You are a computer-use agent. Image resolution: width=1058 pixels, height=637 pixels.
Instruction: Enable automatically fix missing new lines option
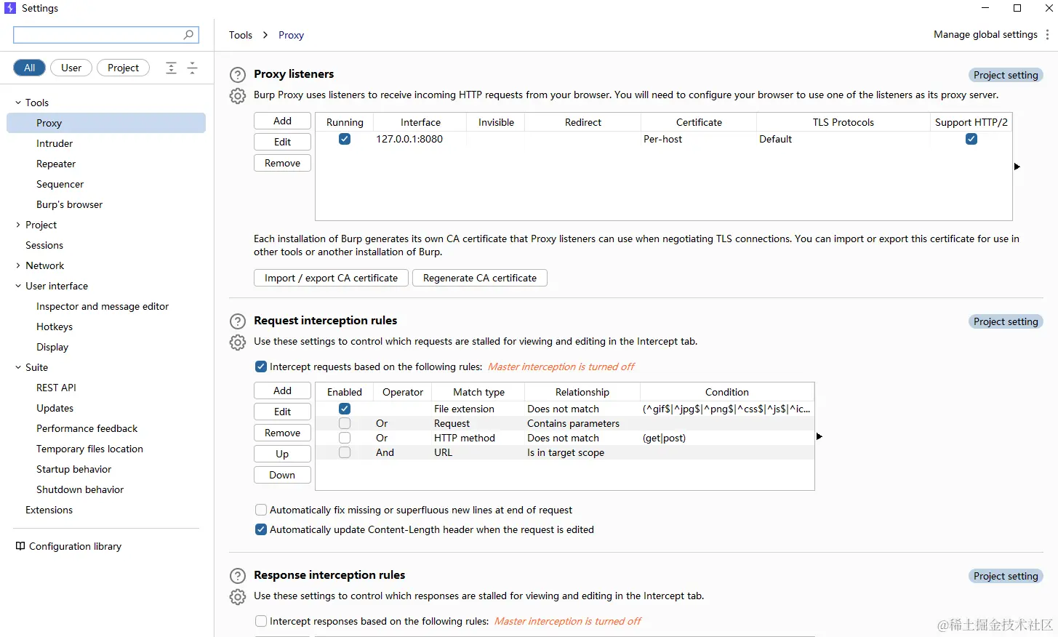(x=260, y=510)
